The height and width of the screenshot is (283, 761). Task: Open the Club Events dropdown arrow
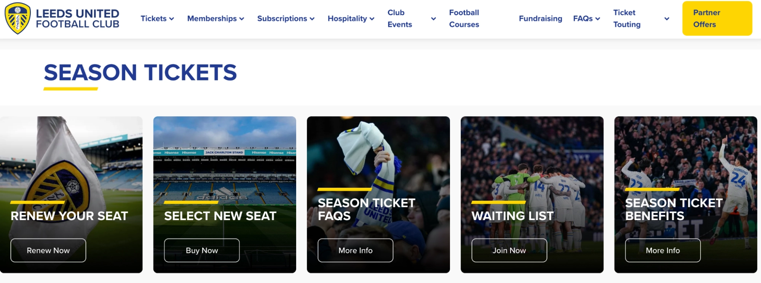432,18
